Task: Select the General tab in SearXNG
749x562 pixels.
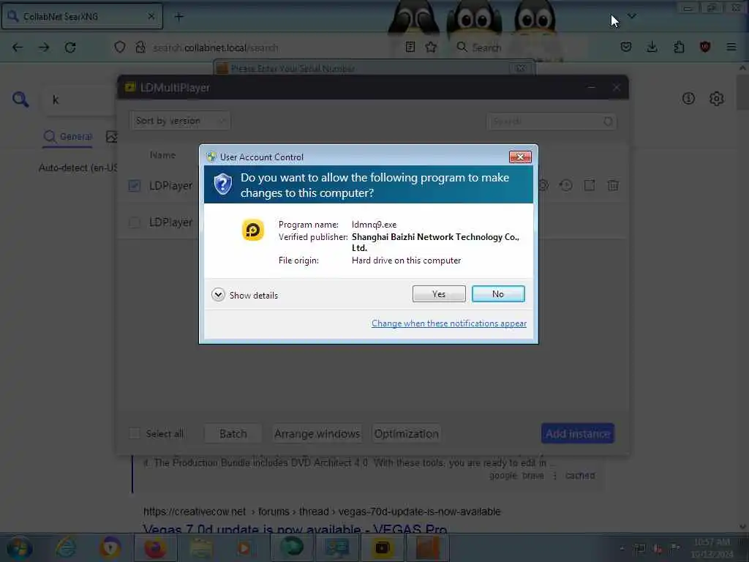Action: coord(68,137)
